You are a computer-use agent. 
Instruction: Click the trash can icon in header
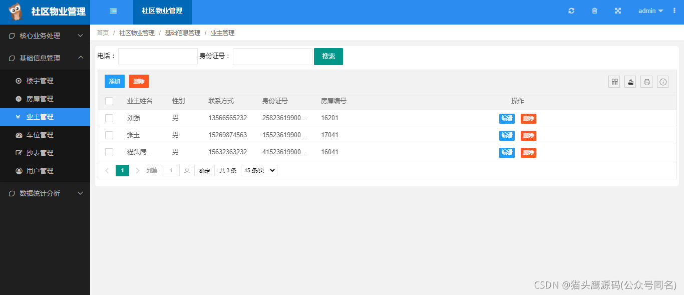click(x=595, y=11)
